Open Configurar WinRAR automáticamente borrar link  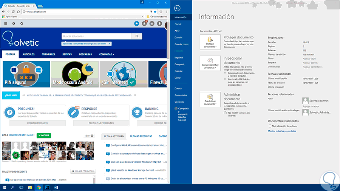coord(138,145)
